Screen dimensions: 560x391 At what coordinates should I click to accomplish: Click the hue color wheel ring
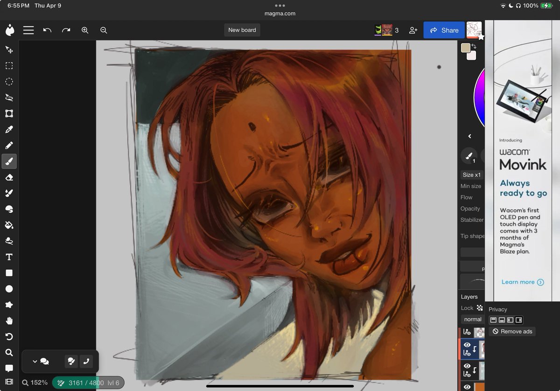coord(479,98)
